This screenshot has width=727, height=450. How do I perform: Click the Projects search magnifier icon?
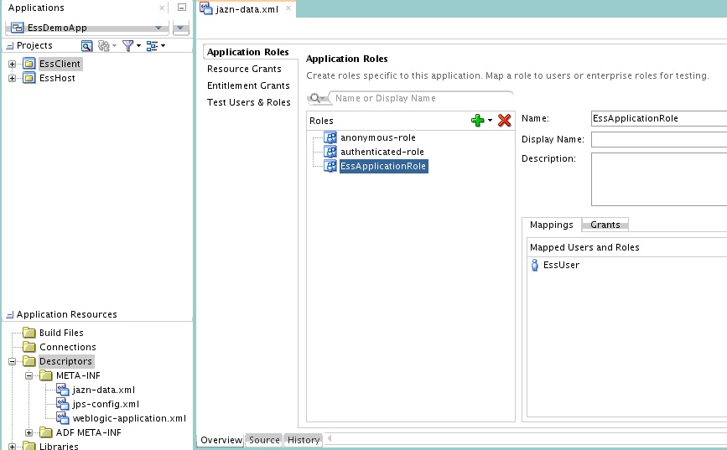pos(86,45)
